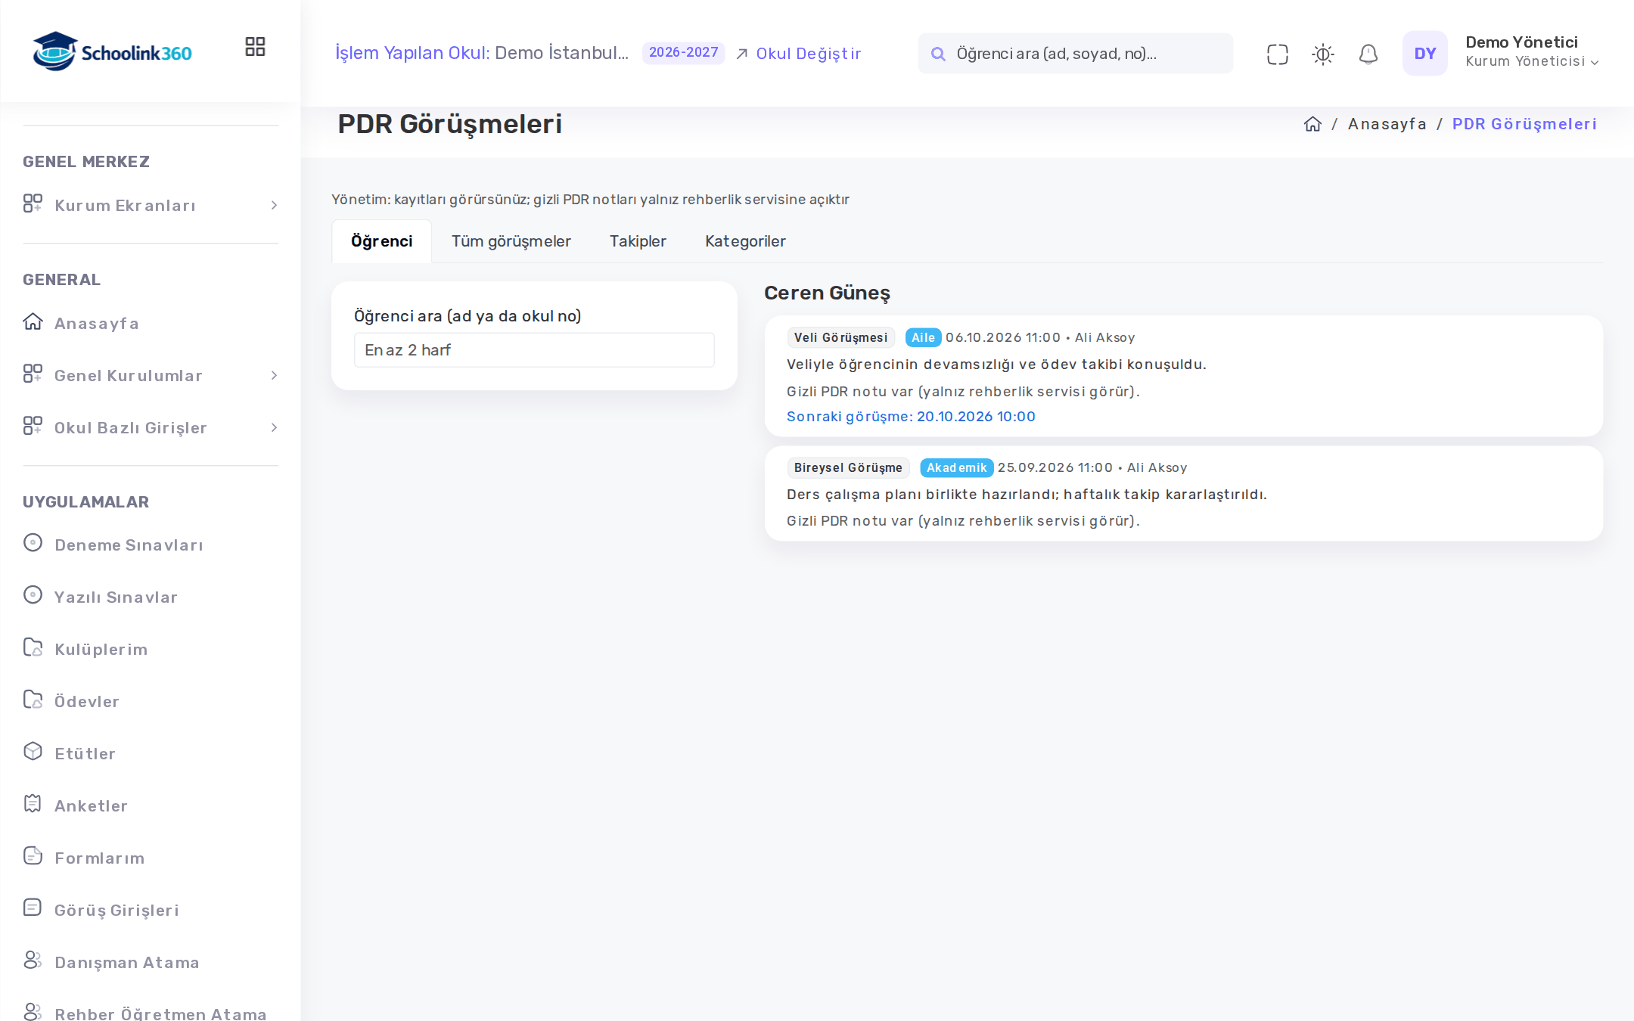Switch to Tüm görüşmeler tab
The image size is (1634, 1021).
[511, 241]
